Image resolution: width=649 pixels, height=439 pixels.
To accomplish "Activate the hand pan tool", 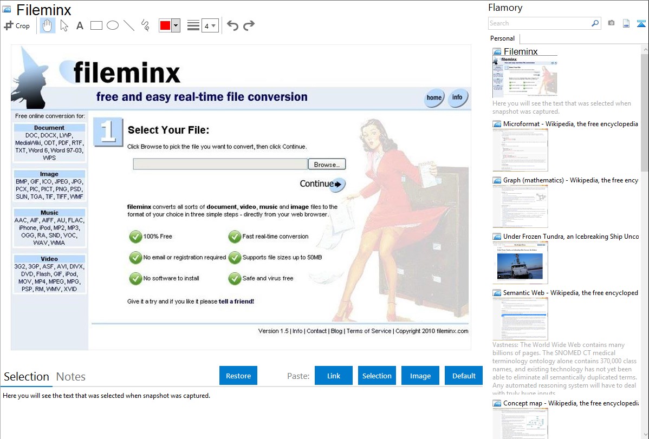I will point(47,25).
